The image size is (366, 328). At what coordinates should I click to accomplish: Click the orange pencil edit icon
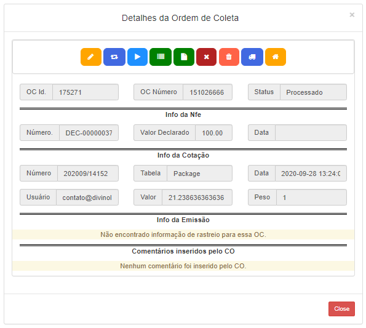[91, 57]
